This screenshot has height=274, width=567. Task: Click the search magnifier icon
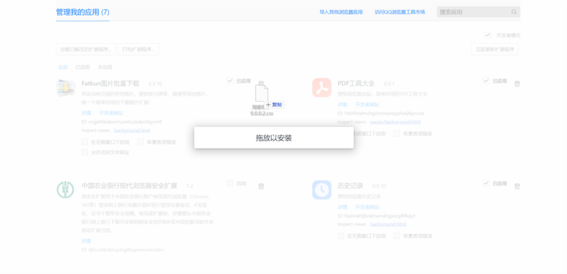[514, 12]
